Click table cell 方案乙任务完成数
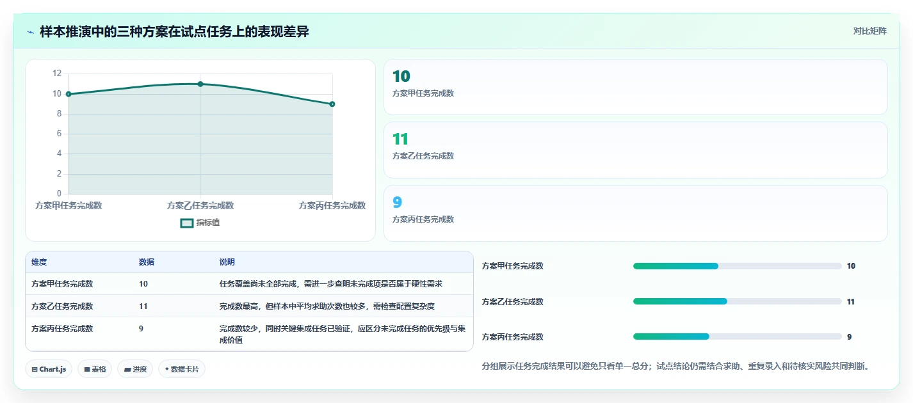The height and width of the screenshot is (403, 913). click(62, 306)
